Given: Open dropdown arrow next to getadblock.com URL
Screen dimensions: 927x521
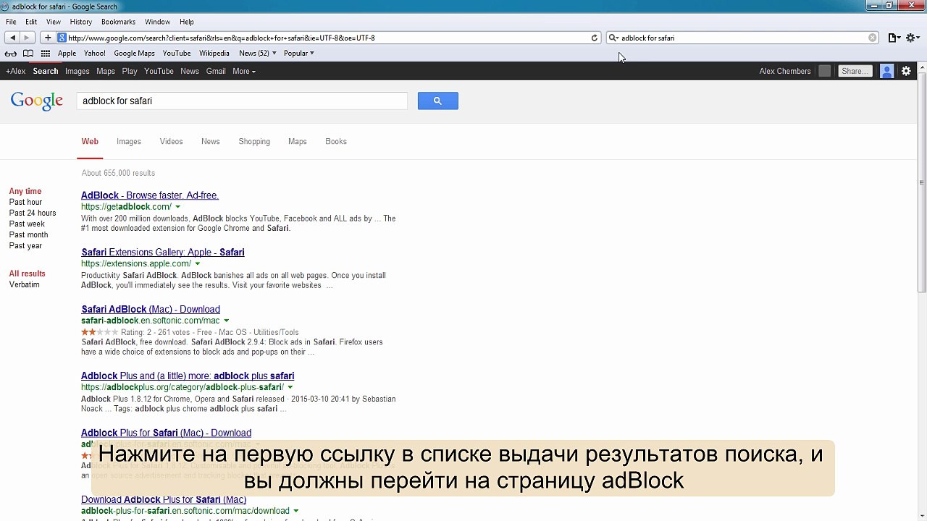Looking at the screenshot, I should pyautogui.click(x=178, y=207).
